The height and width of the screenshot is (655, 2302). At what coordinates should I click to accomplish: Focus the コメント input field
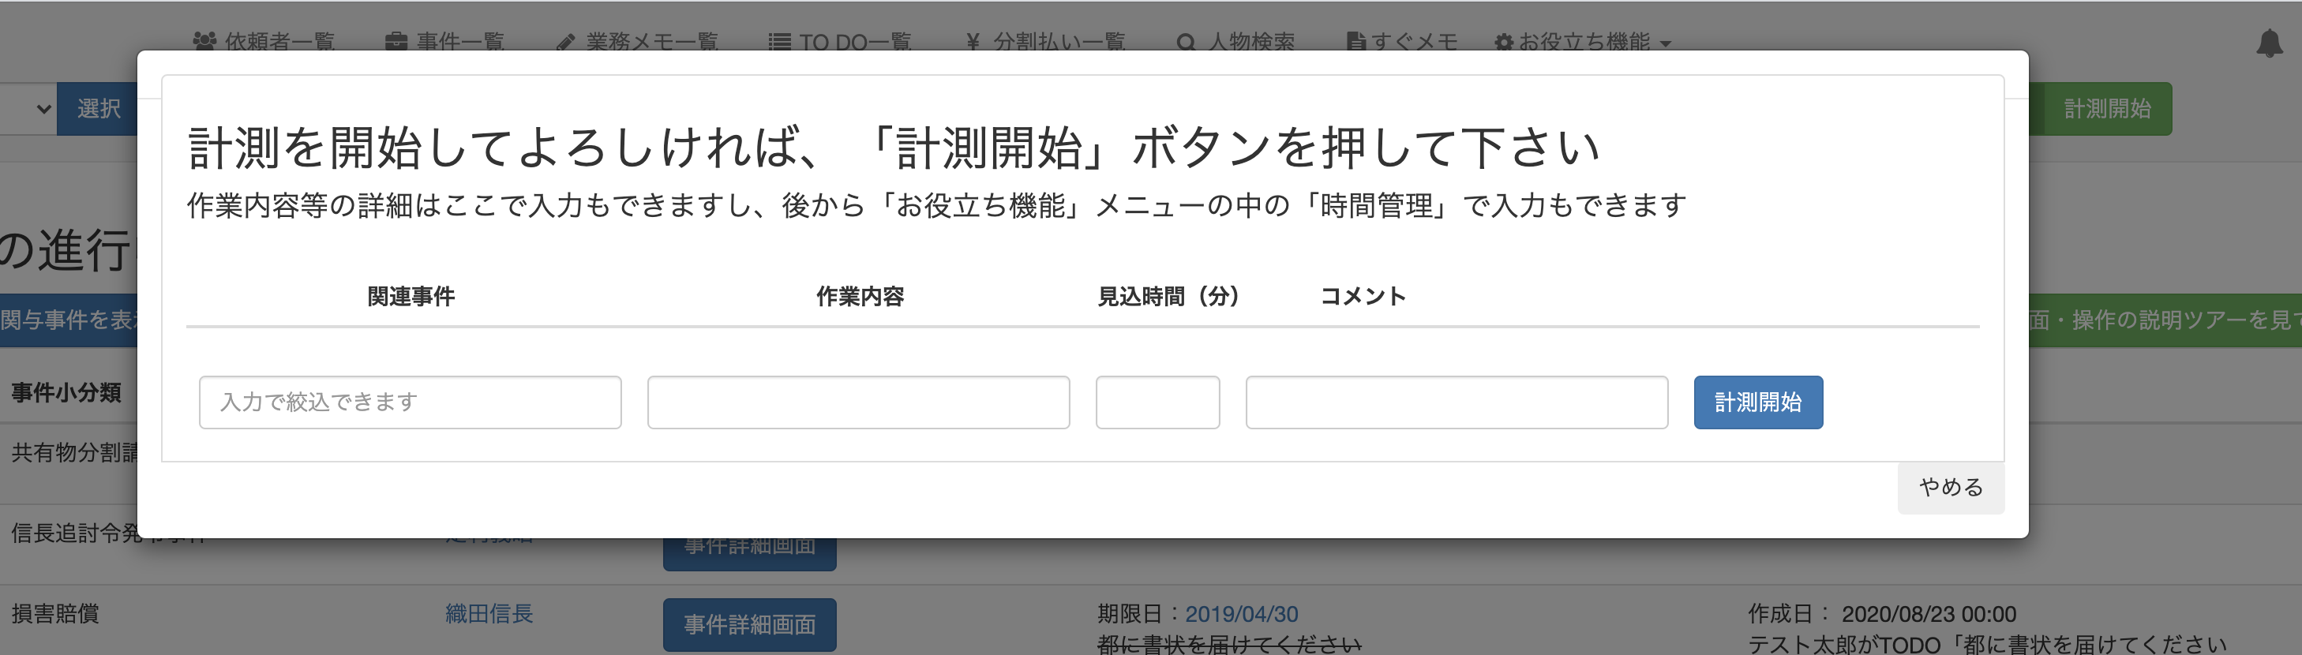click(x=1457, y=402)
